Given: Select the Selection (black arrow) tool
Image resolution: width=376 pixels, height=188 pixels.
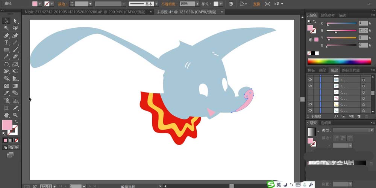Looking at the screenshot, I should 6,21.
